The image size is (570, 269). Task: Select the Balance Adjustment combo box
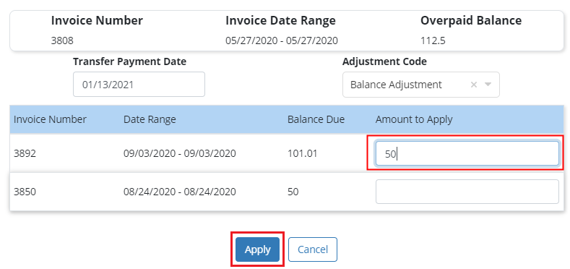[x=421, y=85]
